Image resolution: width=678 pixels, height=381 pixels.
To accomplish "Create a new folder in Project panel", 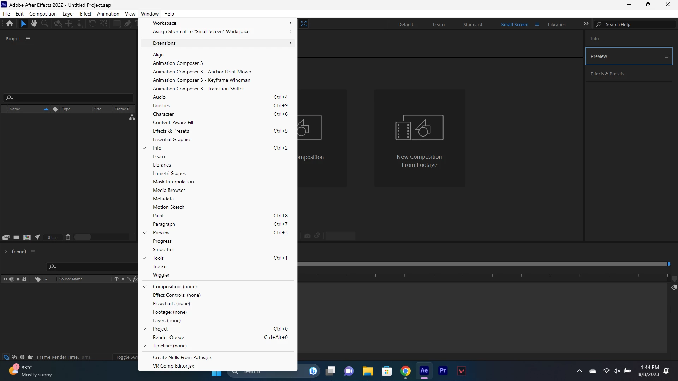I will 16,237.
